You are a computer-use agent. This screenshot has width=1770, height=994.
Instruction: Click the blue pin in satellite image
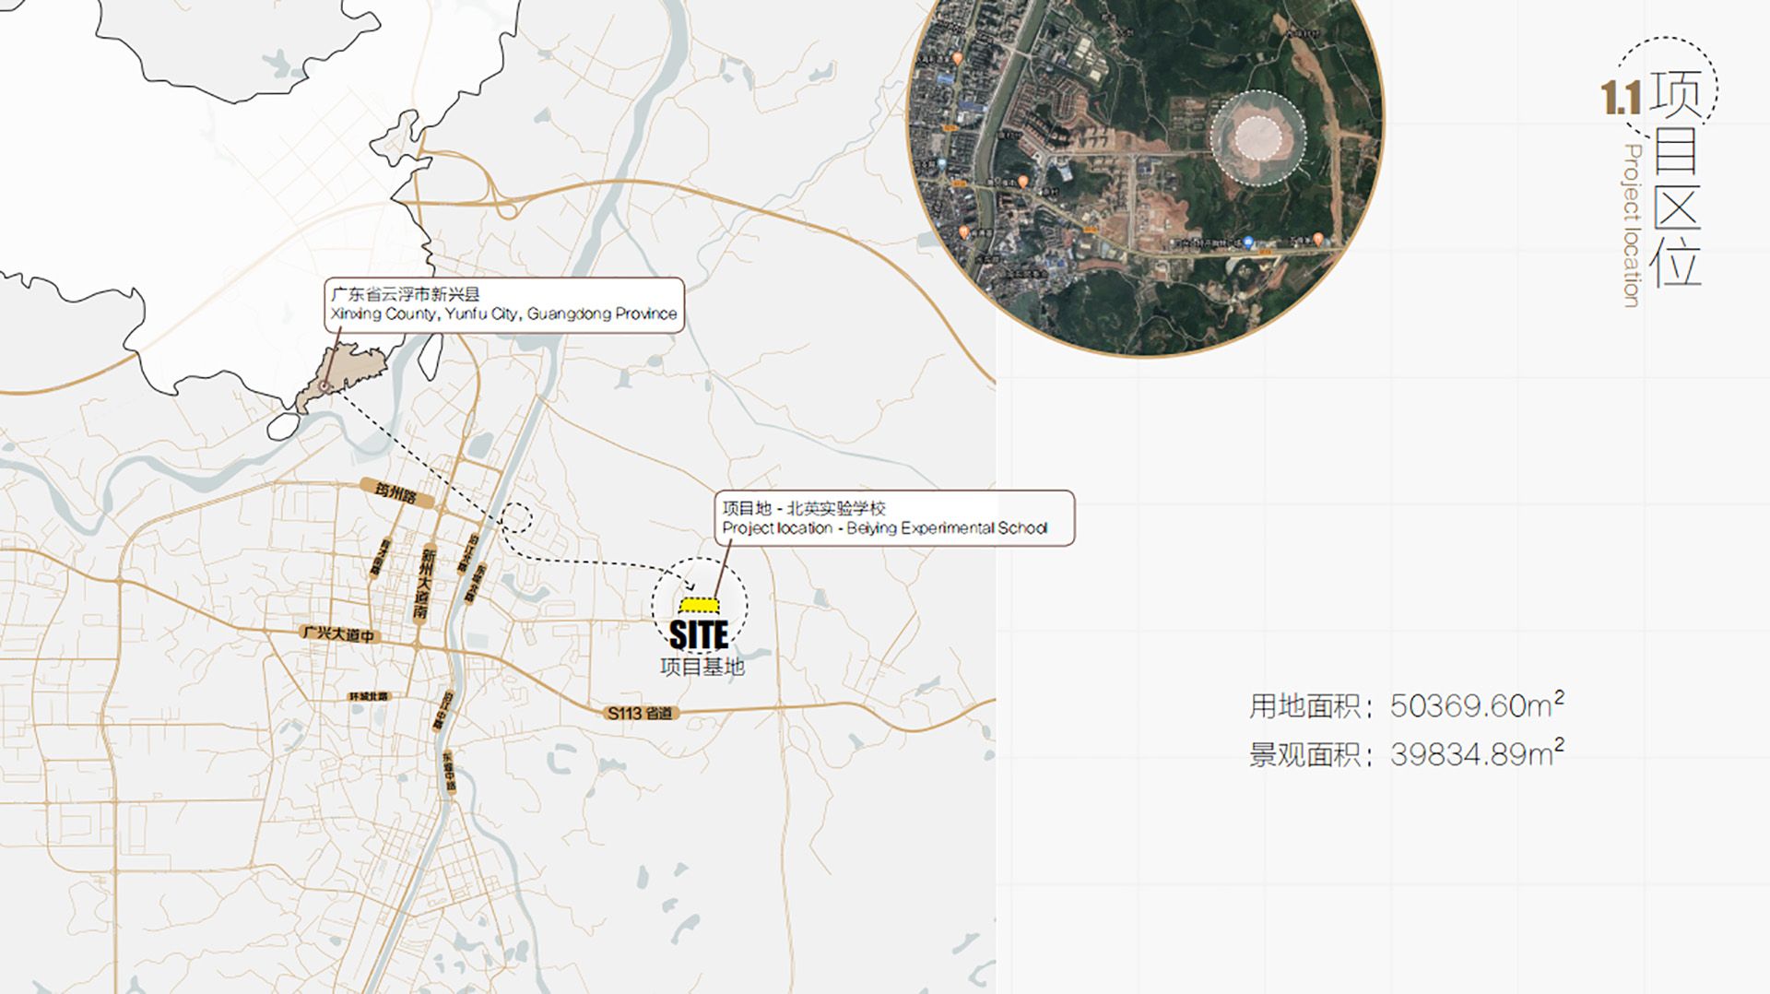(1248, 243)
